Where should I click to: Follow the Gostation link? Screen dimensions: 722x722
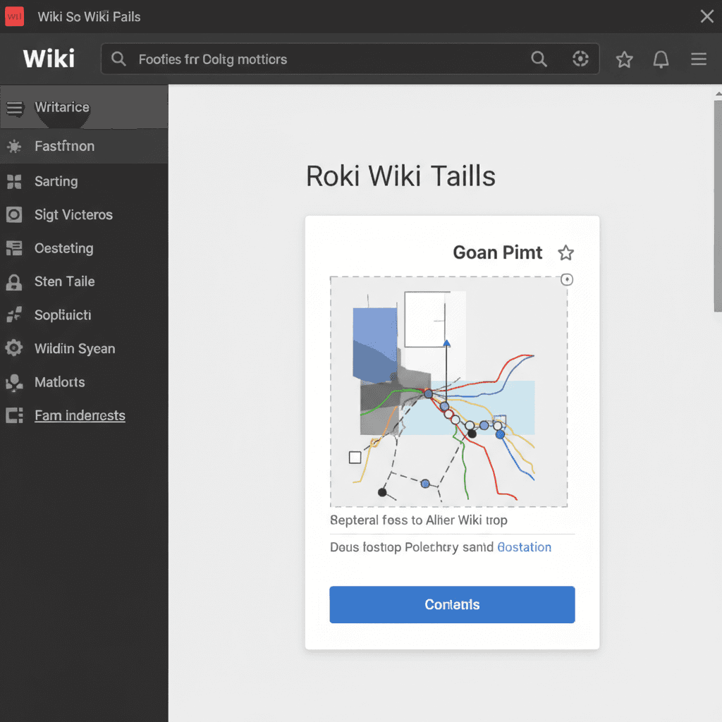[x=525, y=547]
